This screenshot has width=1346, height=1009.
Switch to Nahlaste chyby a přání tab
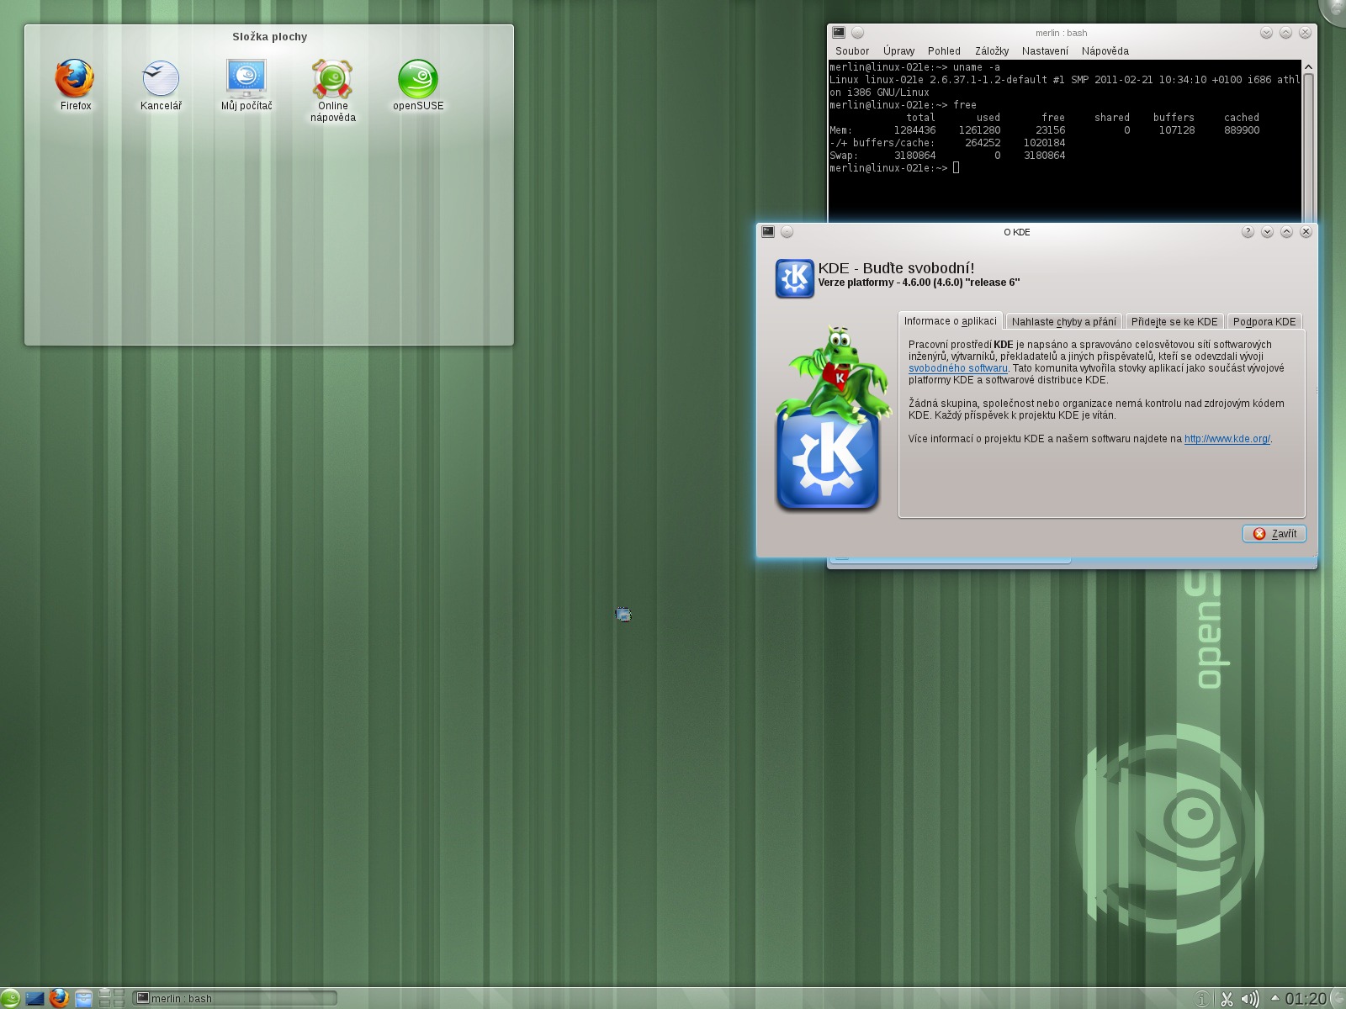pyautogui.click(x=1063, y=322)
